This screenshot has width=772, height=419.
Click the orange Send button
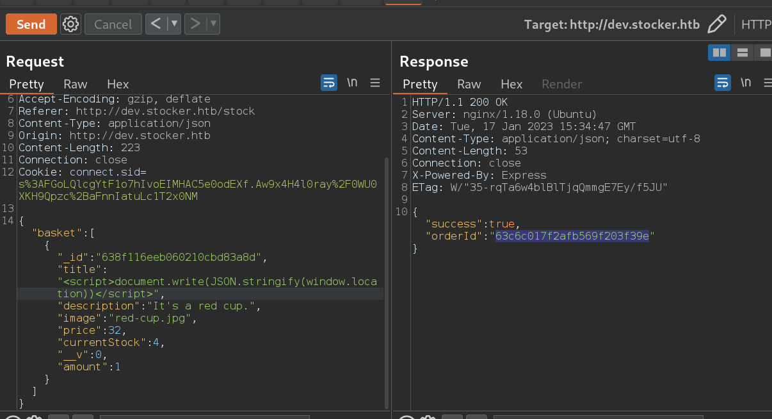pyautogui.click(x=31, y=24)
